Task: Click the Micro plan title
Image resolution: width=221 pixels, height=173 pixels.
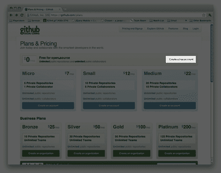Action: pyautogui.click(x=28, y=74)
